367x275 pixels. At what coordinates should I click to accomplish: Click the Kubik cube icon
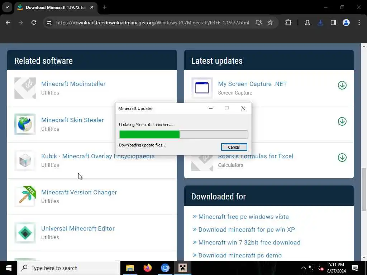(25, 160)
